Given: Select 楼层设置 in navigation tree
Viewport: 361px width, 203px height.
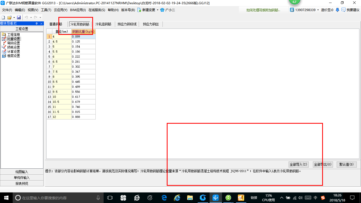Looking at the screenshot, I should pyautogui.click(x=13, y=56).
